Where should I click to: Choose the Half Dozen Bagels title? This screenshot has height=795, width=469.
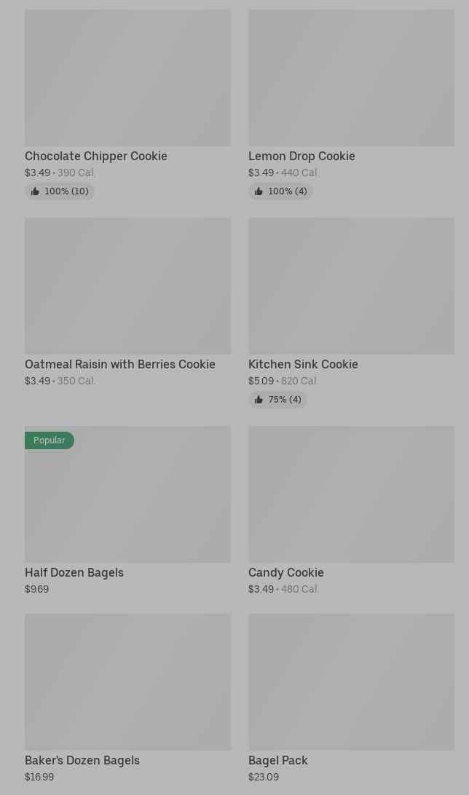(74, 572)
